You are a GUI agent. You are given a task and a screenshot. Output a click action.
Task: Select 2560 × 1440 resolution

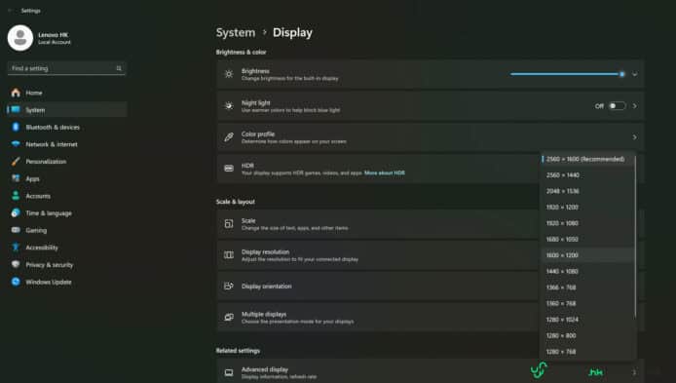586,175
